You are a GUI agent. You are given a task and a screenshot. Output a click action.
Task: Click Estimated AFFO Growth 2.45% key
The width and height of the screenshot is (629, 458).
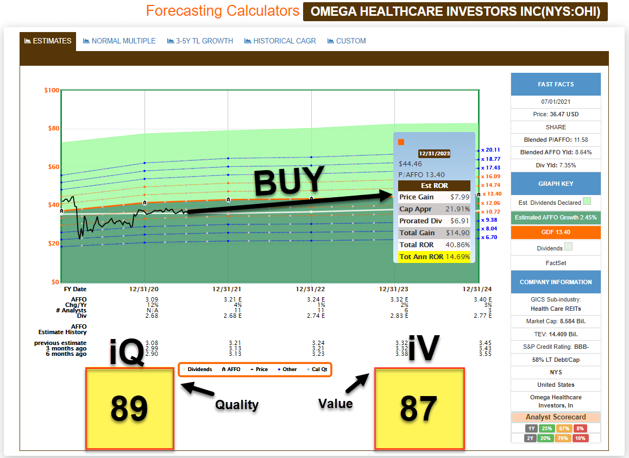click(x=556, y=217)
